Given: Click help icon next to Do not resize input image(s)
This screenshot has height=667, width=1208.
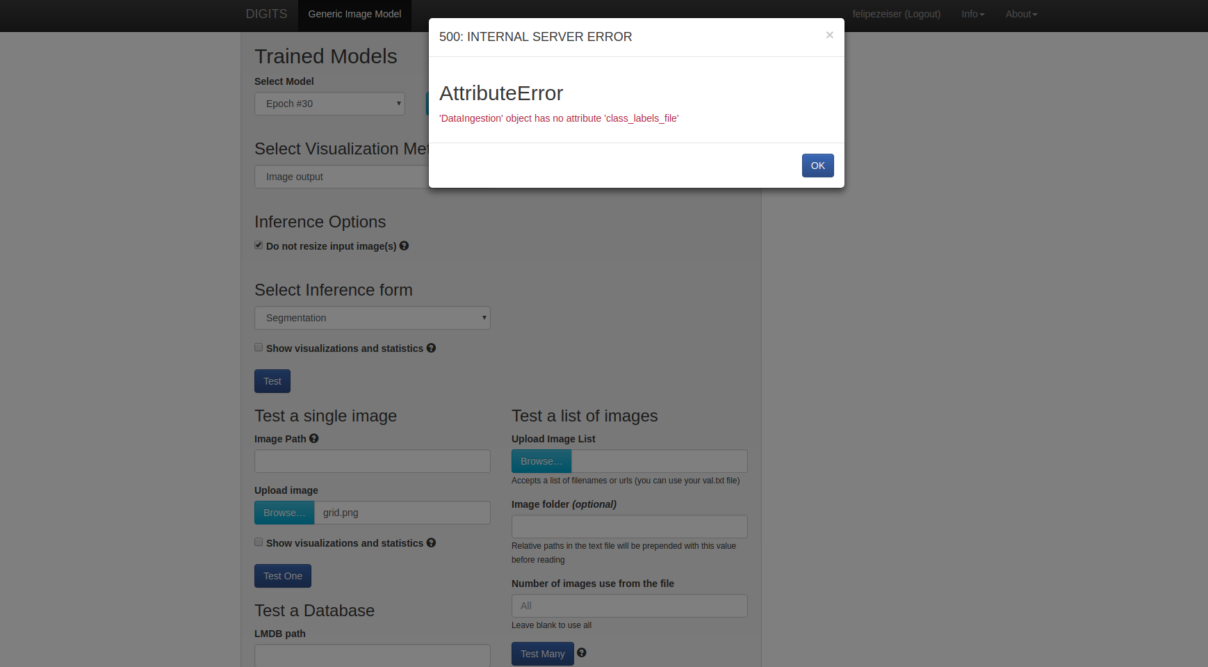Looking at the screenshot, I should (x=404, y=246).
